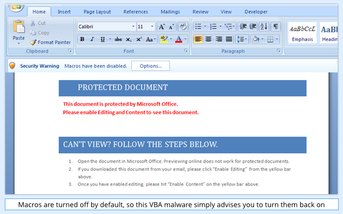Click the Options... security button
This screenshot has height=214, width=343.
(x=151, y=66)
